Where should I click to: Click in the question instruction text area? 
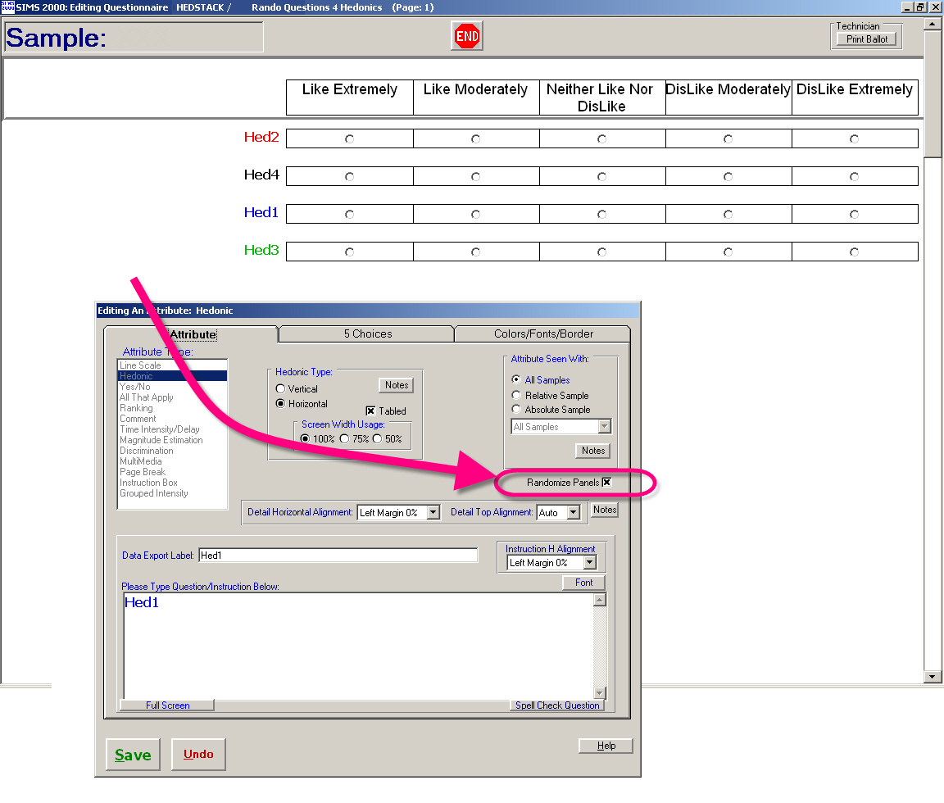(x=358, y=646)
